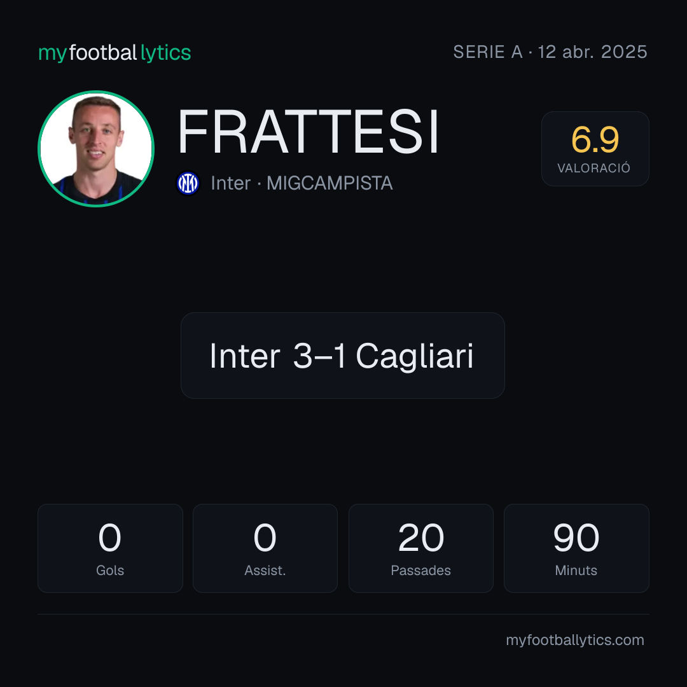Image resolution: width=687 pixels, height=687 pixels.
Task: Click the yellow 6.9 rating number
Action: point(595,140)
